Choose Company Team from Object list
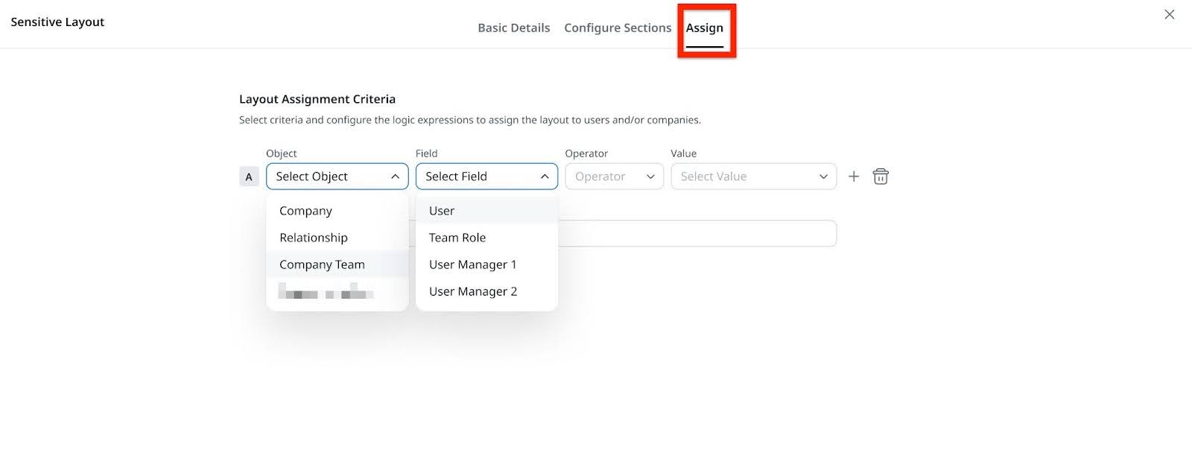Image resolution: width=1192 pixels, height=470 pixels. click(337, 264)
